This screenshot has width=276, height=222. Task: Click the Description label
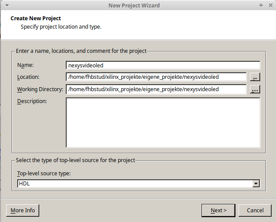coord(32,101)
